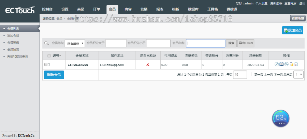Tick the checkbox for member row 1
This screenshot has width=307, height=139.
click(x=46, y=64)
